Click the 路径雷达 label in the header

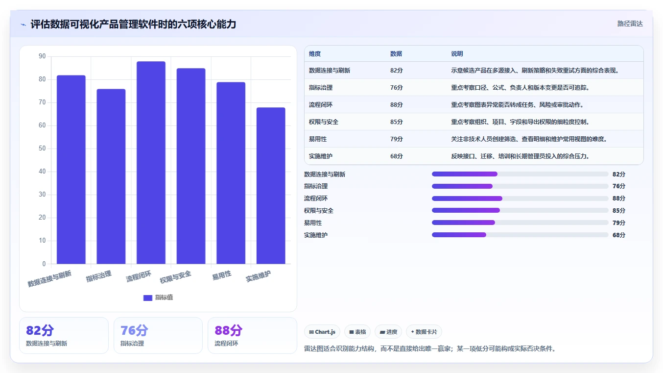coord(630,24)
